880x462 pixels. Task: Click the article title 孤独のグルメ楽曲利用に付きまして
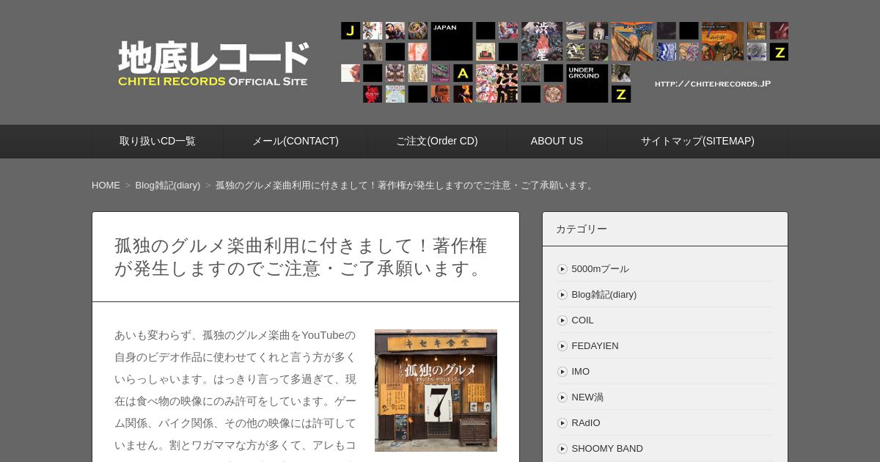[301, 257]
